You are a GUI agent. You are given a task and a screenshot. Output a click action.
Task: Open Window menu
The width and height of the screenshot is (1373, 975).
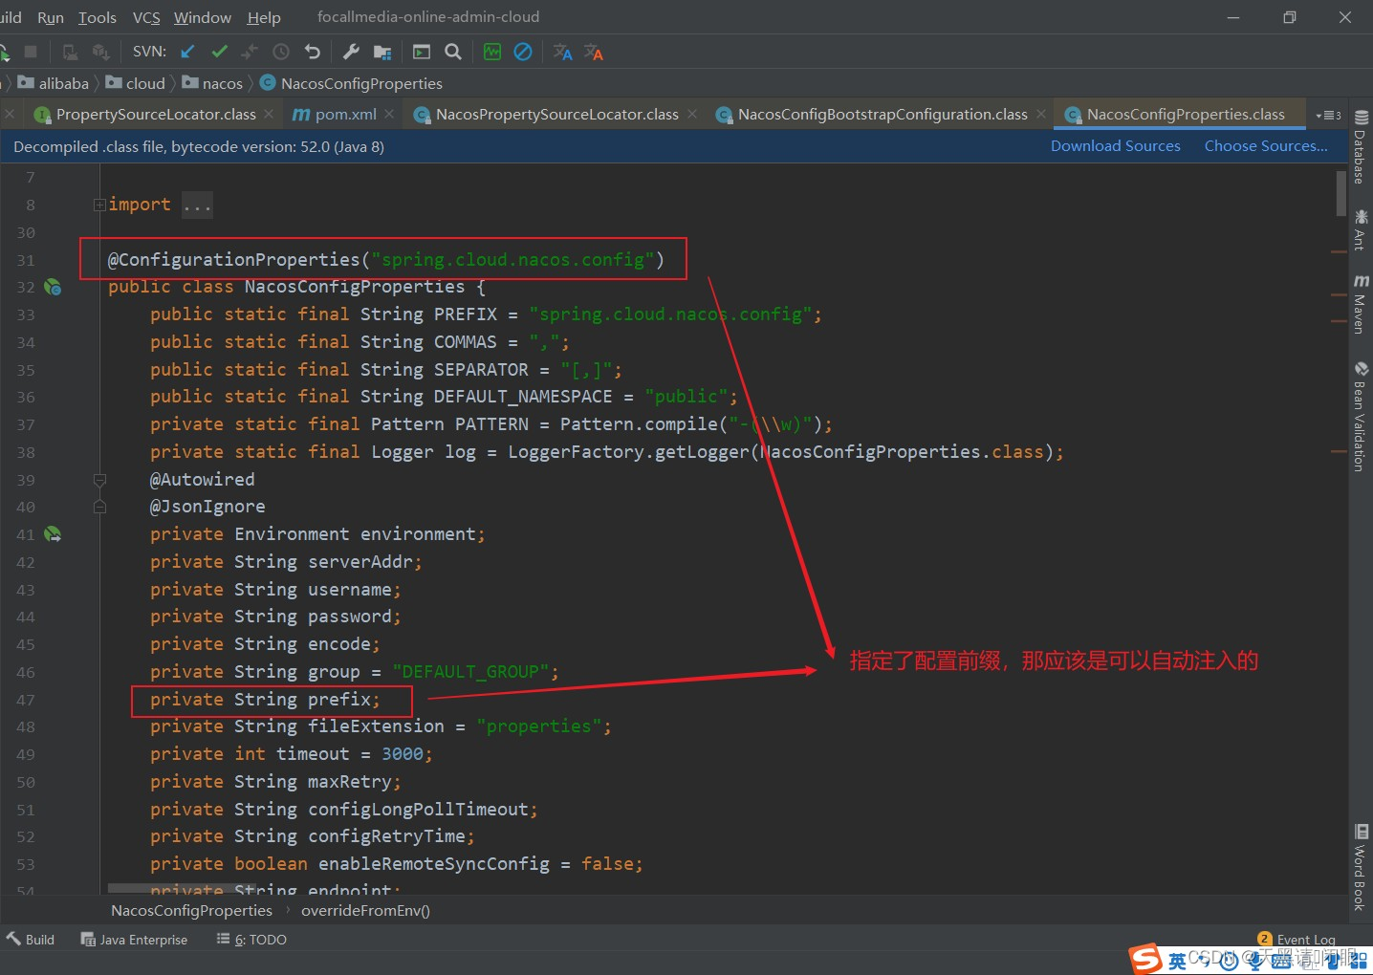point(203,17)
